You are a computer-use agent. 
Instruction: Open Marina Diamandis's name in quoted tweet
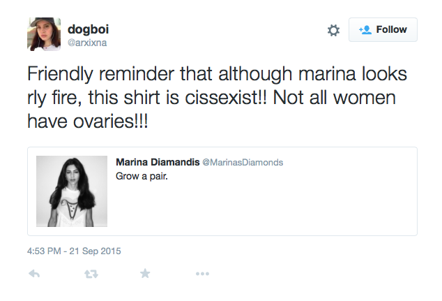(156, 162)
